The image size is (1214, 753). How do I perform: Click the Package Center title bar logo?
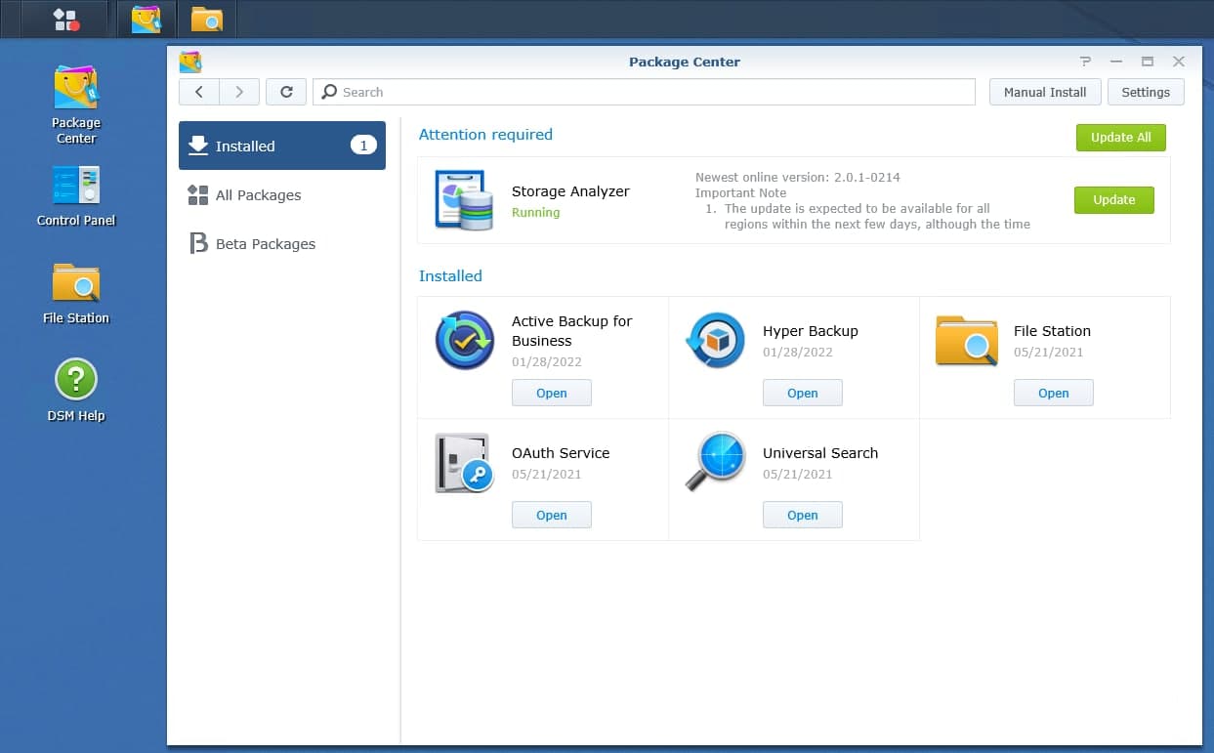click(x=190, y=62)
